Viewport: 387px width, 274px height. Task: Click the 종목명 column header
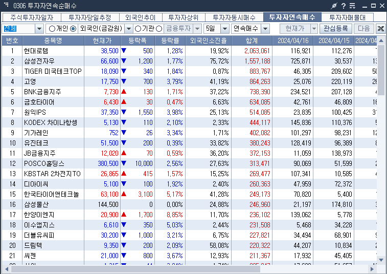[x=53, y=40]
